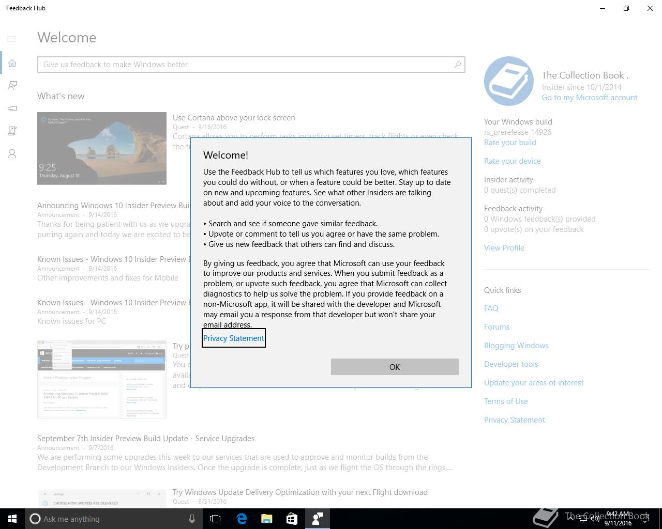
Task: Open Use Cortana above your lock screen
Action: (234, 118)
